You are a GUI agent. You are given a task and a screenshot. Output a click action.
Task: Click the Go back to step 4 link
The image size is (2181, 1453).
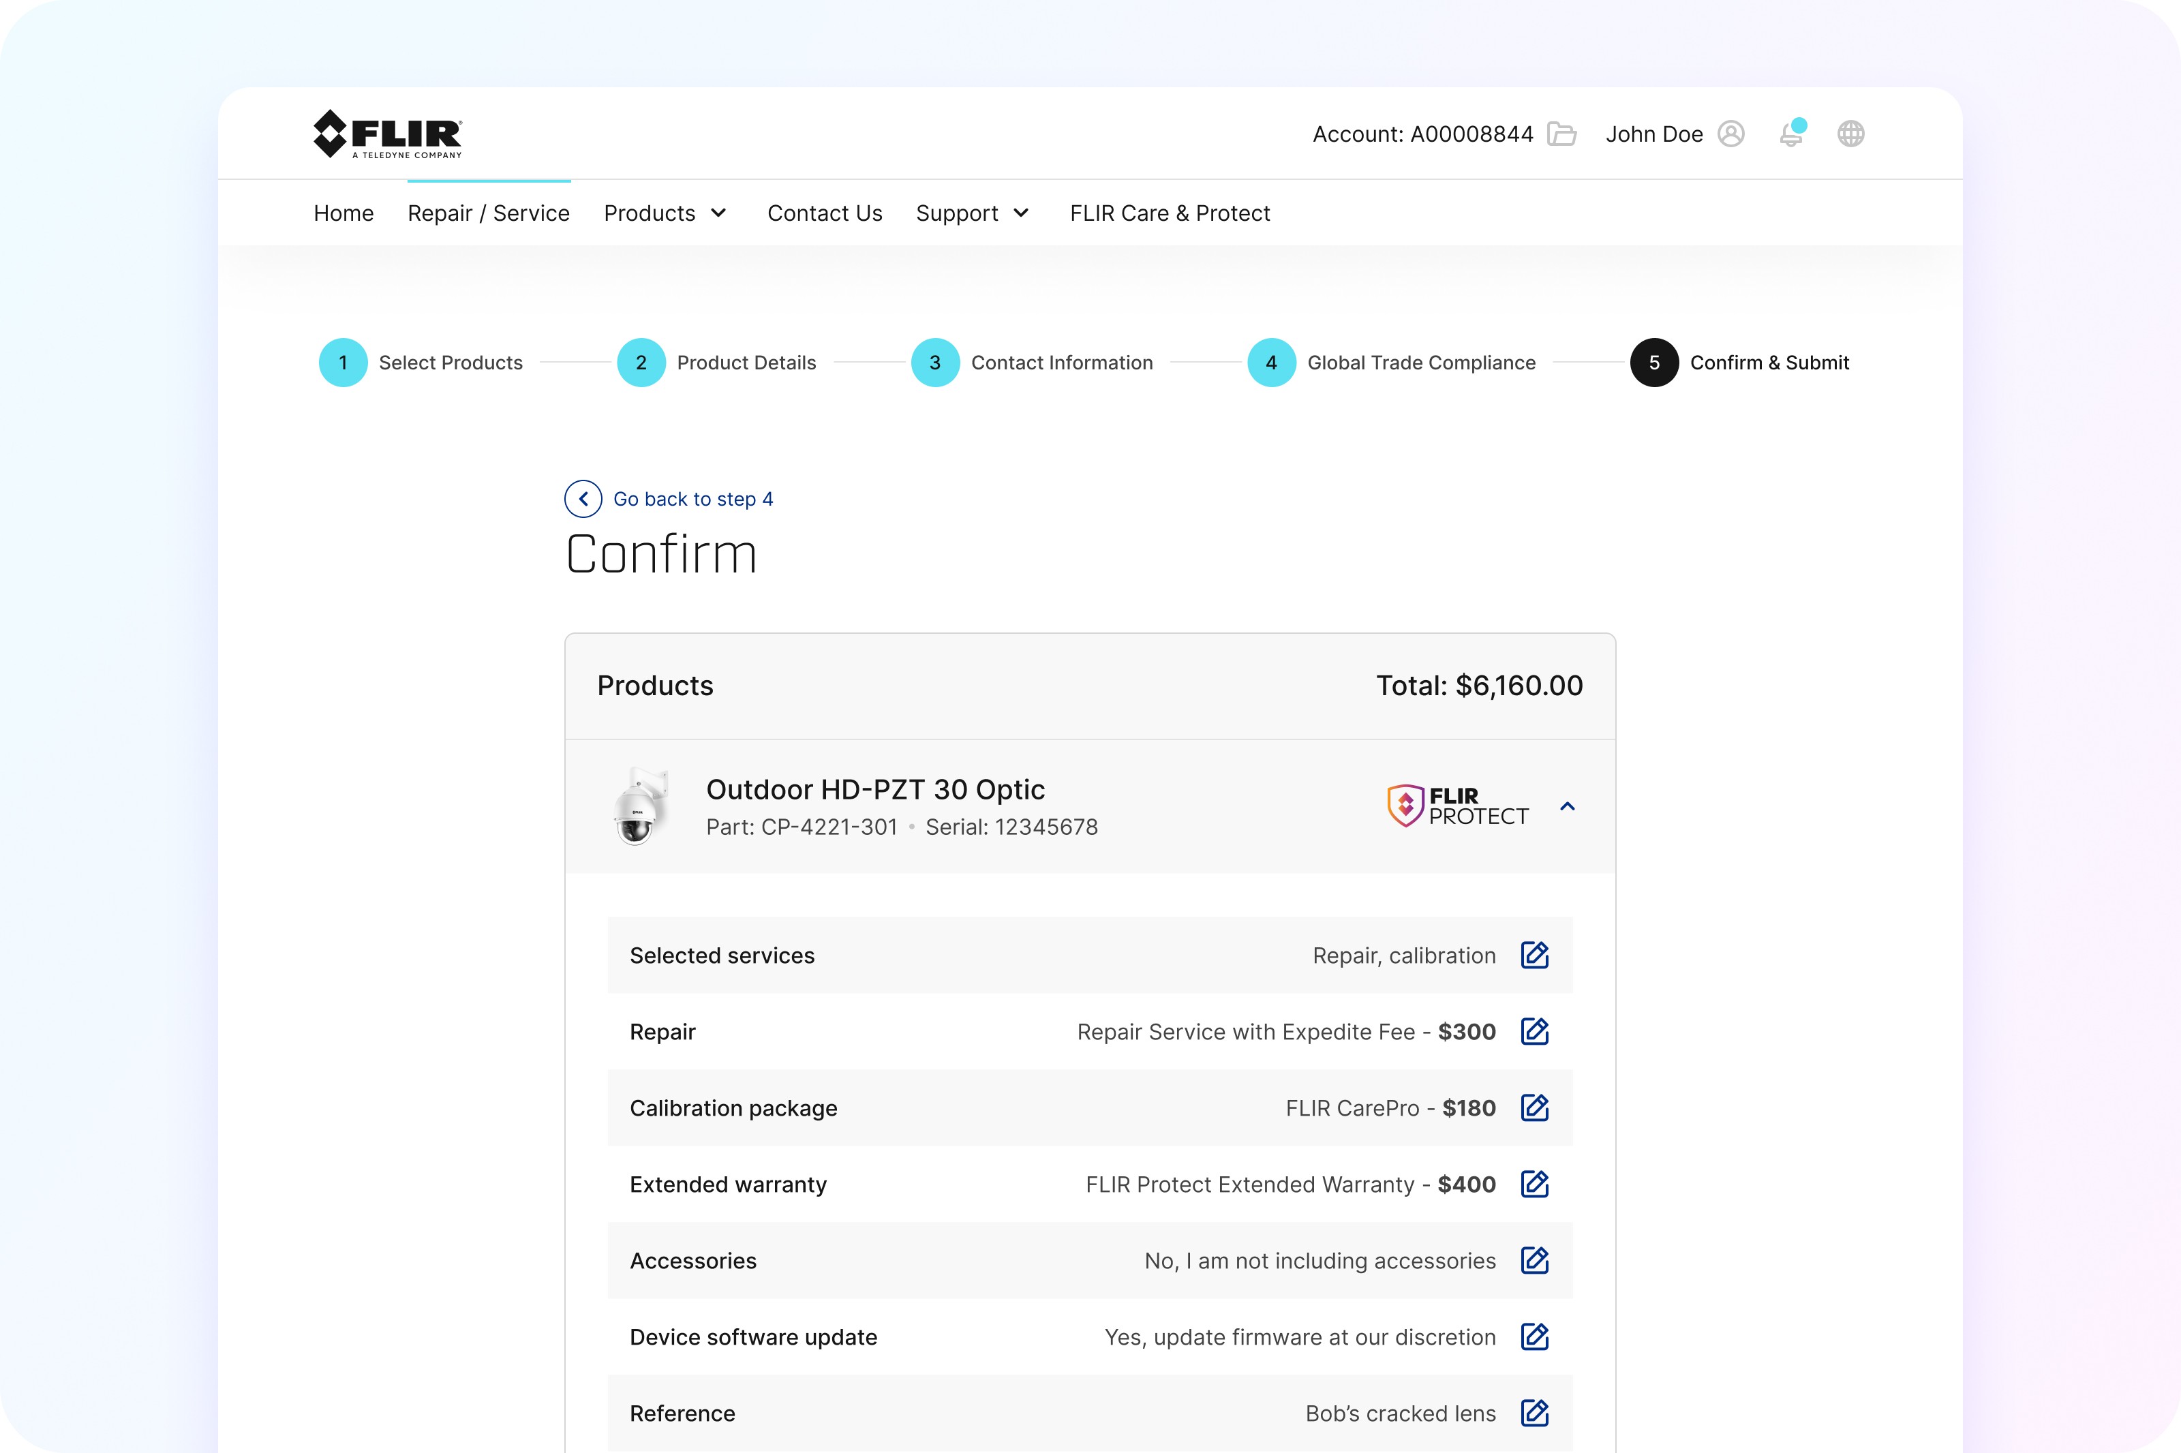coord(693,499)
